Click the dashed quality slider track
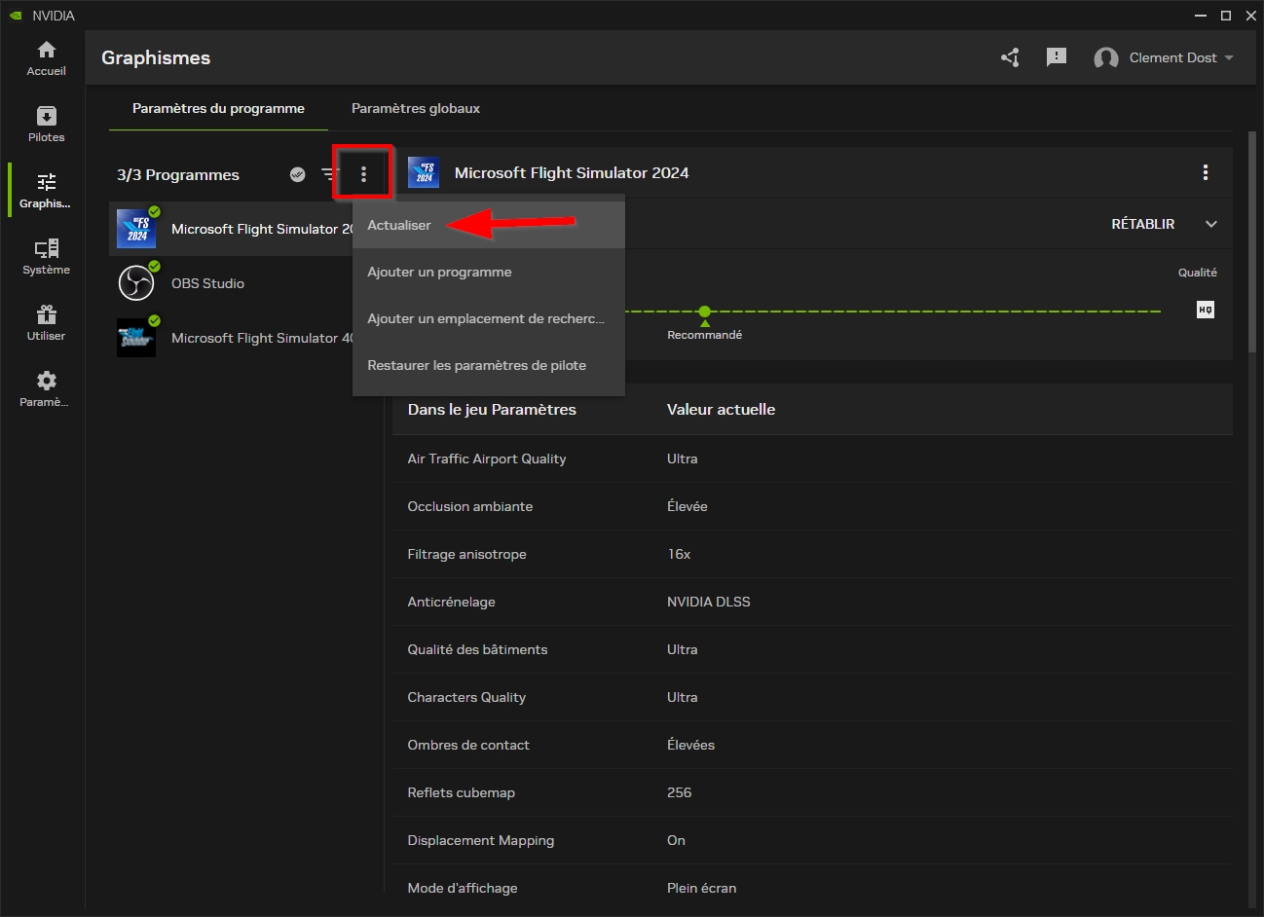This screenshot has width=1264, height=917. pyautogui.click(x=892, y=312)
